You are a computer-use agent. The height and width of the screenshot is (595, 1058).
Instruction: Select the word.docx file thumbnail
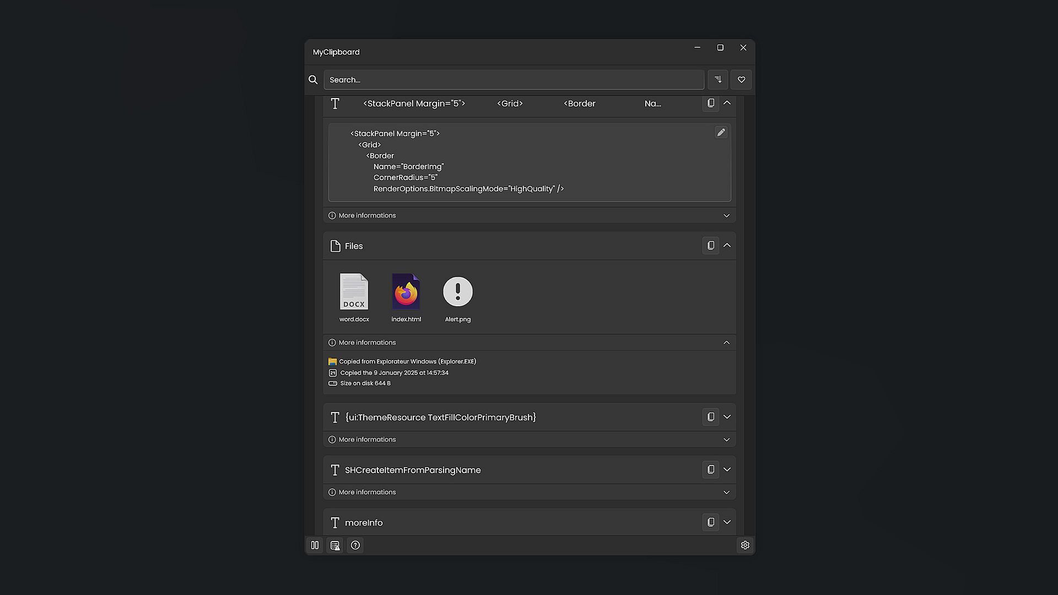pos(354,293)
